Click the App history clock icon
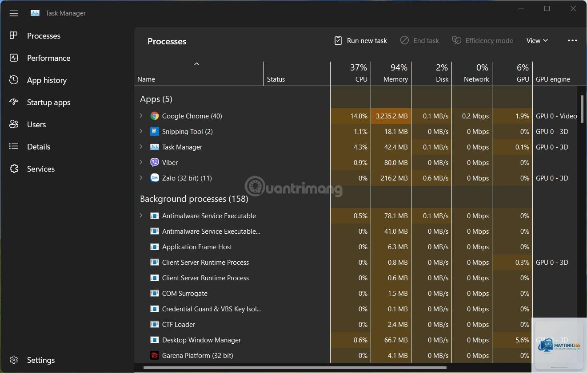Screen dimensions: 587x373 pyautogui.click(x=14, y=80)
